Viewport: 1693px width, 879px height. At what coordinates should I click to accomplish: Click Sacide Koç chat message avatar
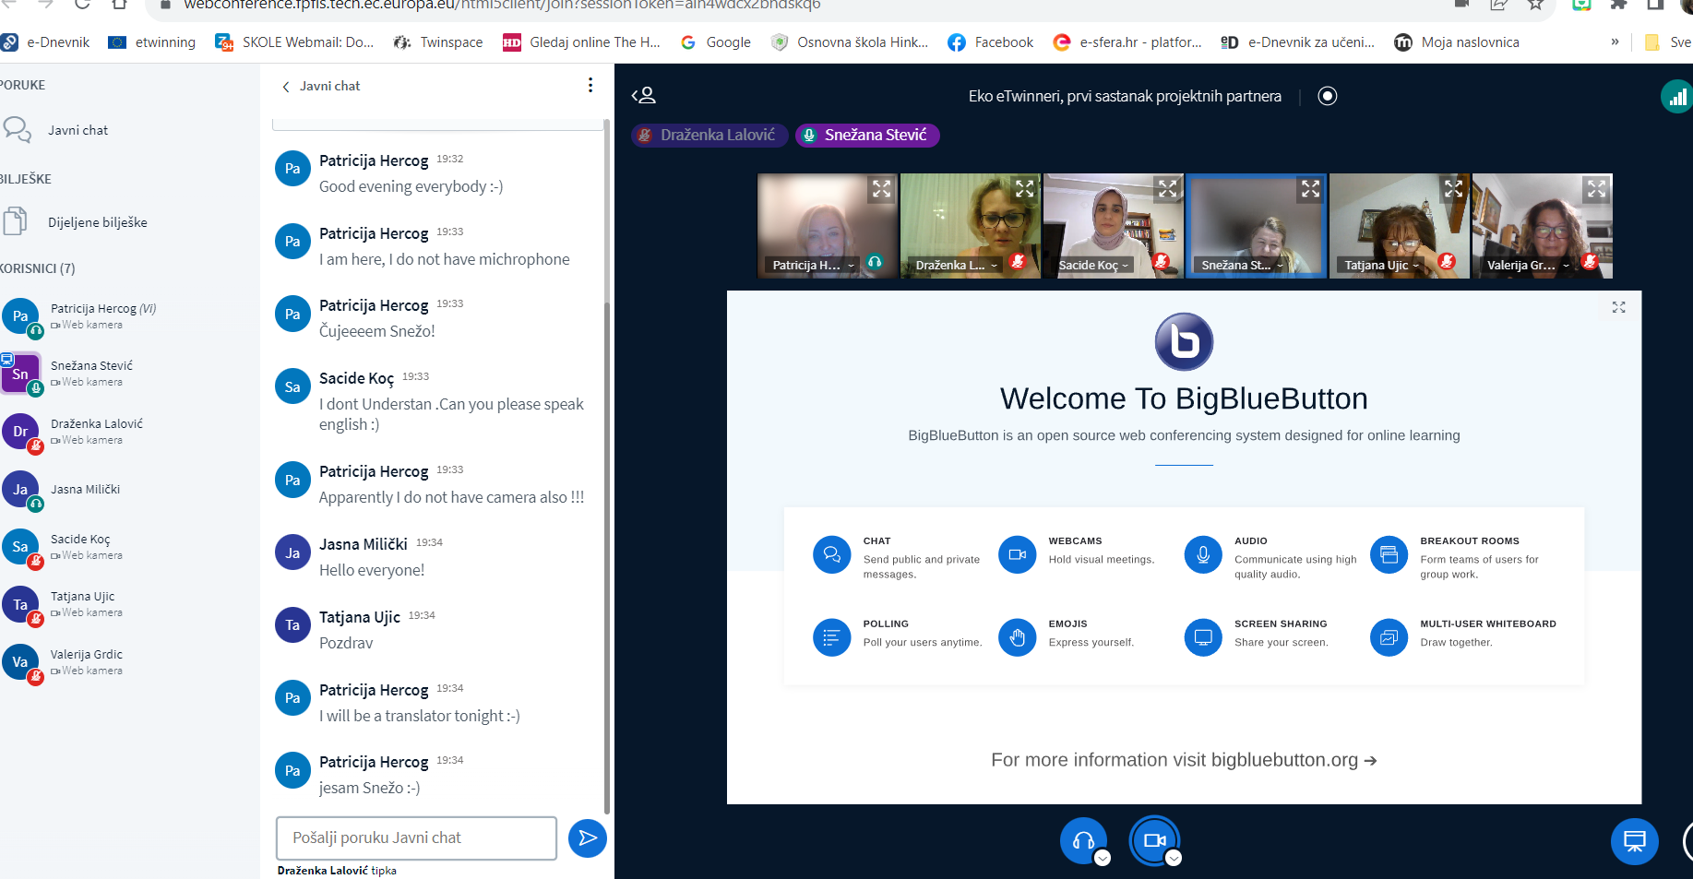click(292, 387)
